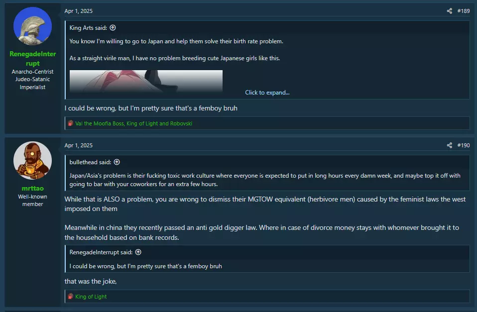Open post permalink #189

tap(464, 11)
